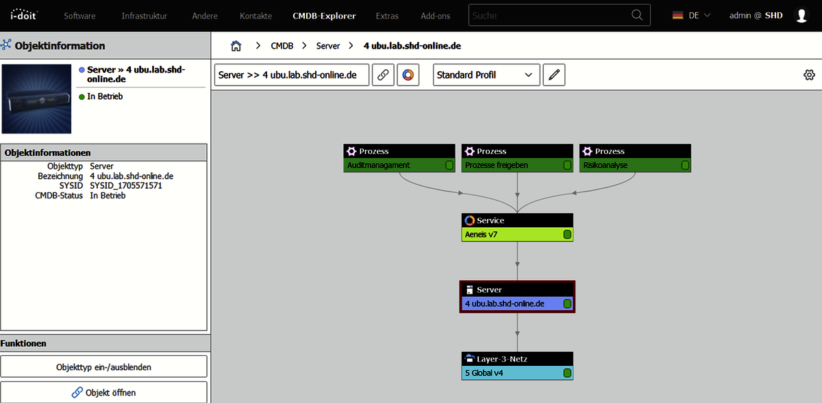
Task: Open the Standard Profil dropdown
Action: coord(486,75)
